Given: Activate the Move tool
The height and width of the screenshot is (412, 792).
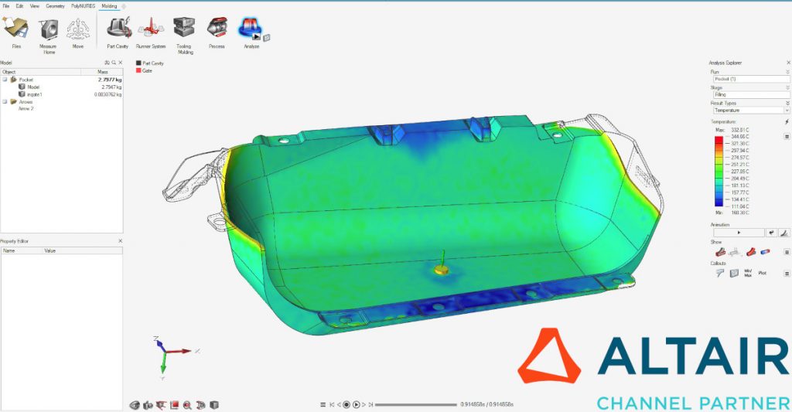Looking at the screenshot, I should [x=77, y=29].
